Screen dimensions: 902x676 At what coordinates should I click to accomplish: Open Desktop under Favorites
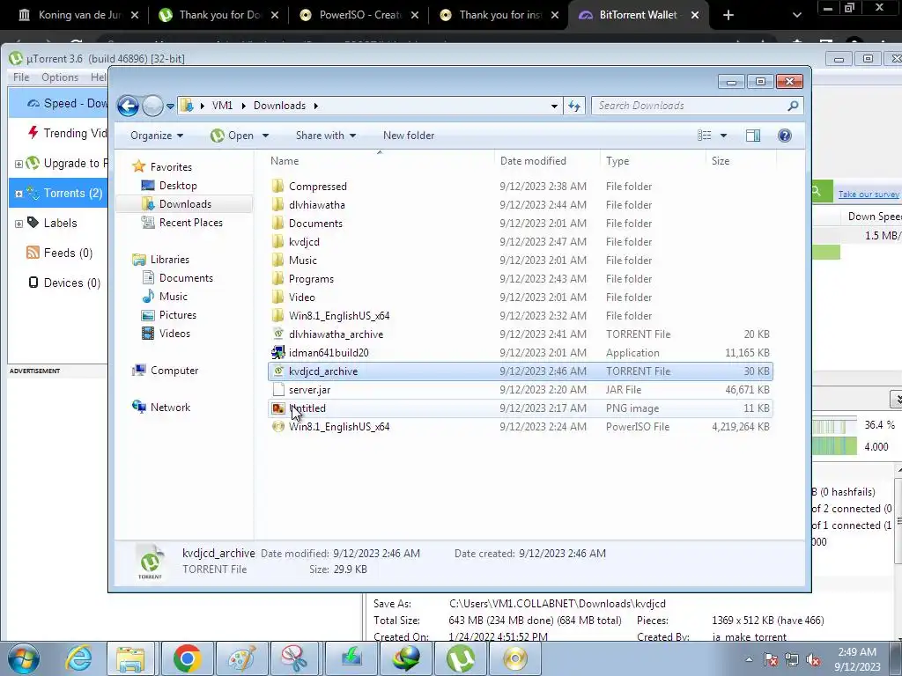coord(178,186)
